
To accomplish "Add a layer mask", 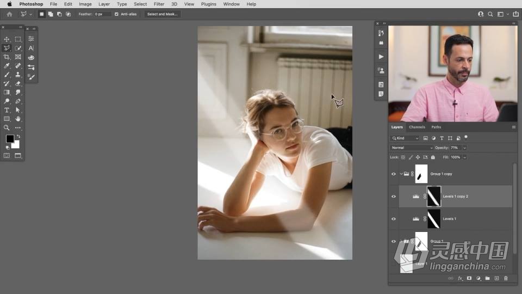I will tap(469, 278).
